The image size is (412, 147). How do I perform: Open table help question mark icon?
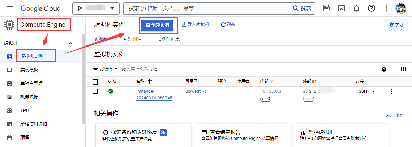tap(384, 69)
